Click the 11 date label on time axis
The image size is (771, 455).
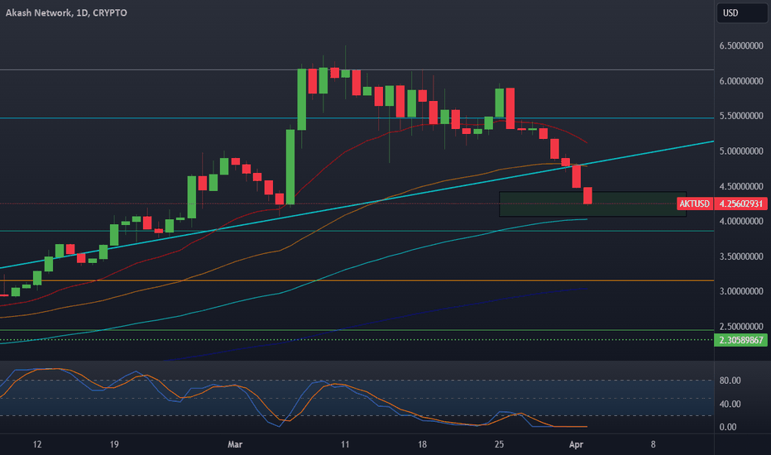345,444
